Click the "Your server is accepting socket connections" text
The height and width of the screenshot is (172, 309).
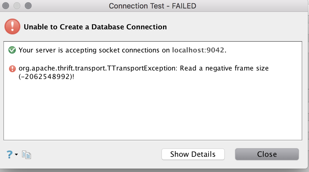click(94, 50)
